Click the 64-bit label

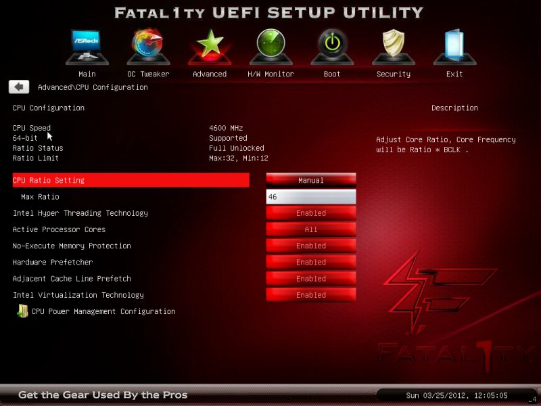pyautogui.click(x=25, y=138)
